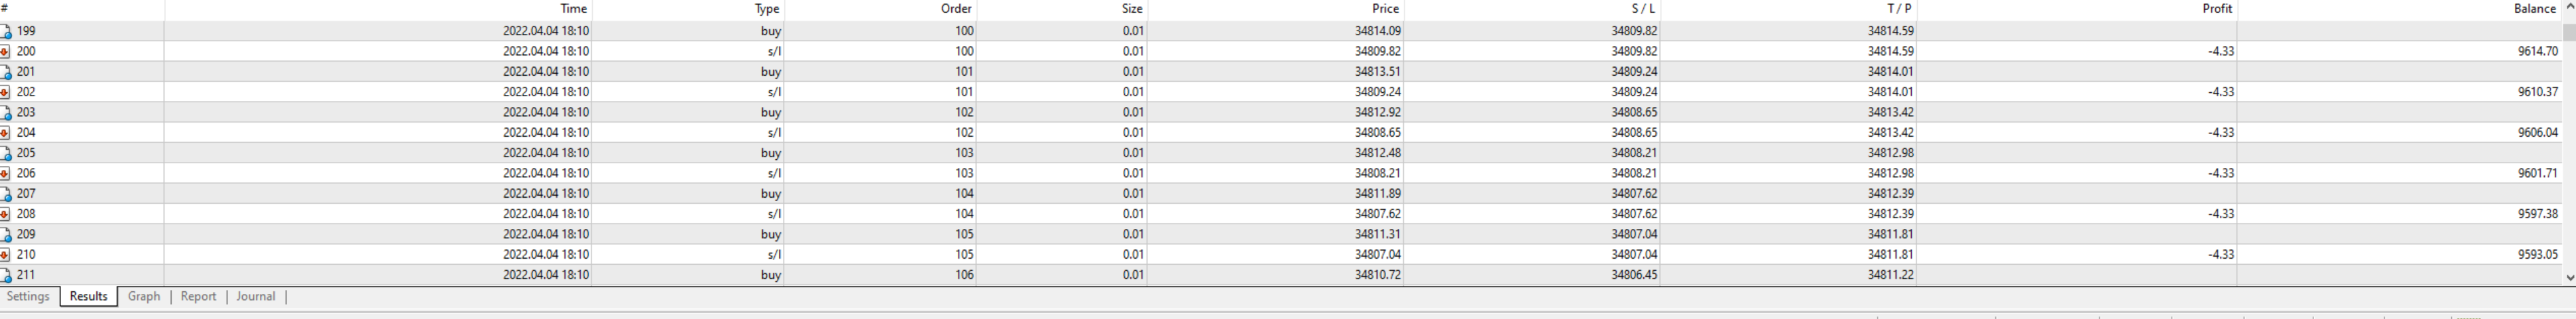Click the s/l icon of row 206

pos(5,173)
